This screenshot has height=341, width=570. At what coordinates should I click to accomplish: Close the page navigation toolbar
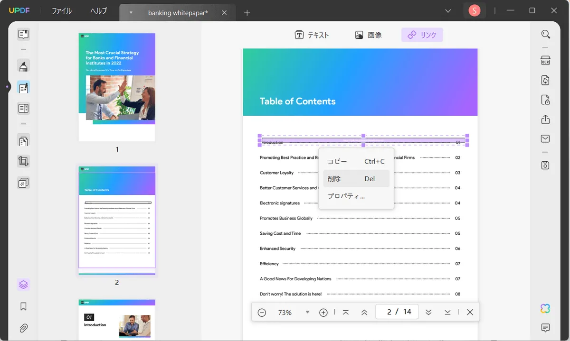click(x=470, y=312)
